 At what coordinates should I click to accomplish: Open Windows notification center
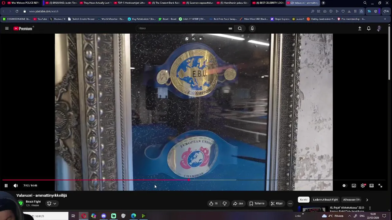[x=384, y=216]
